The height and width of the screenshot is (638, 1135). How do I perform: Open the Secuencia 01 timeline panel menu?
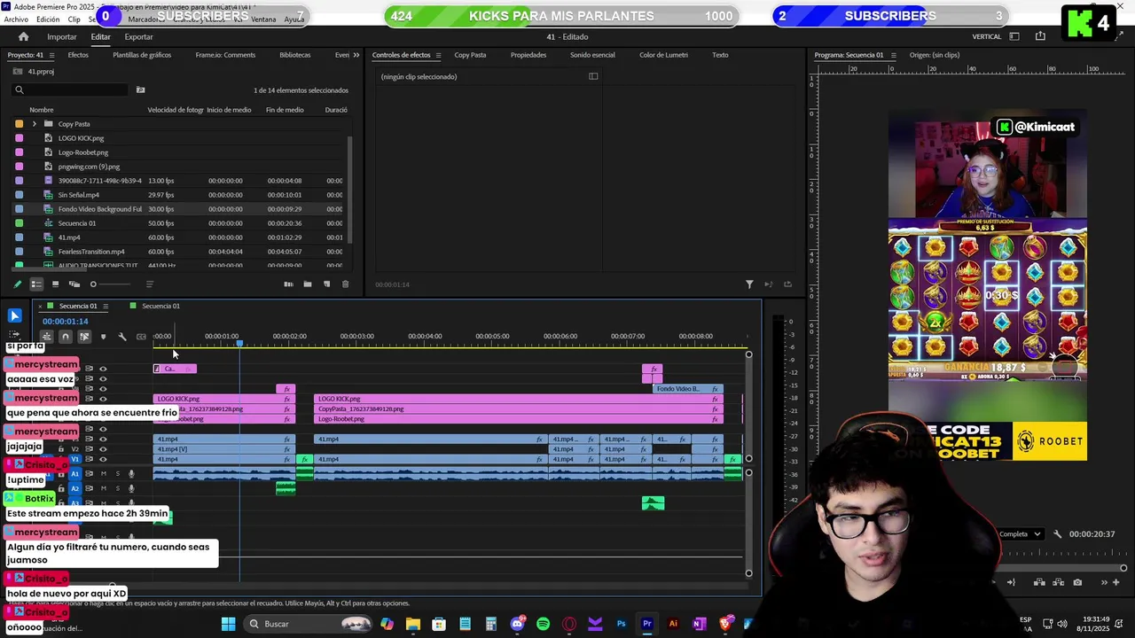click(x=105, y=306)
